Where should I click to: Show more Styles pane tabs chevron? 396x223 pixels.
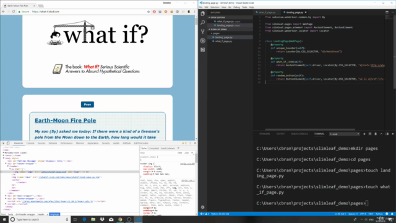[x=178, y=148]
